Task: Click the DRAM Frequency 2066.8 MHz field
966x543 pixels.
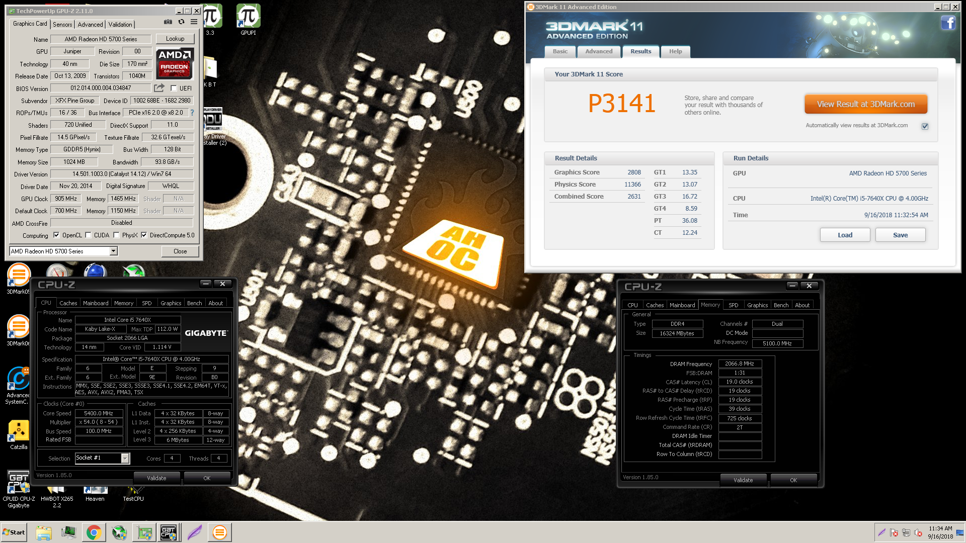Action: tap(740, 364)
